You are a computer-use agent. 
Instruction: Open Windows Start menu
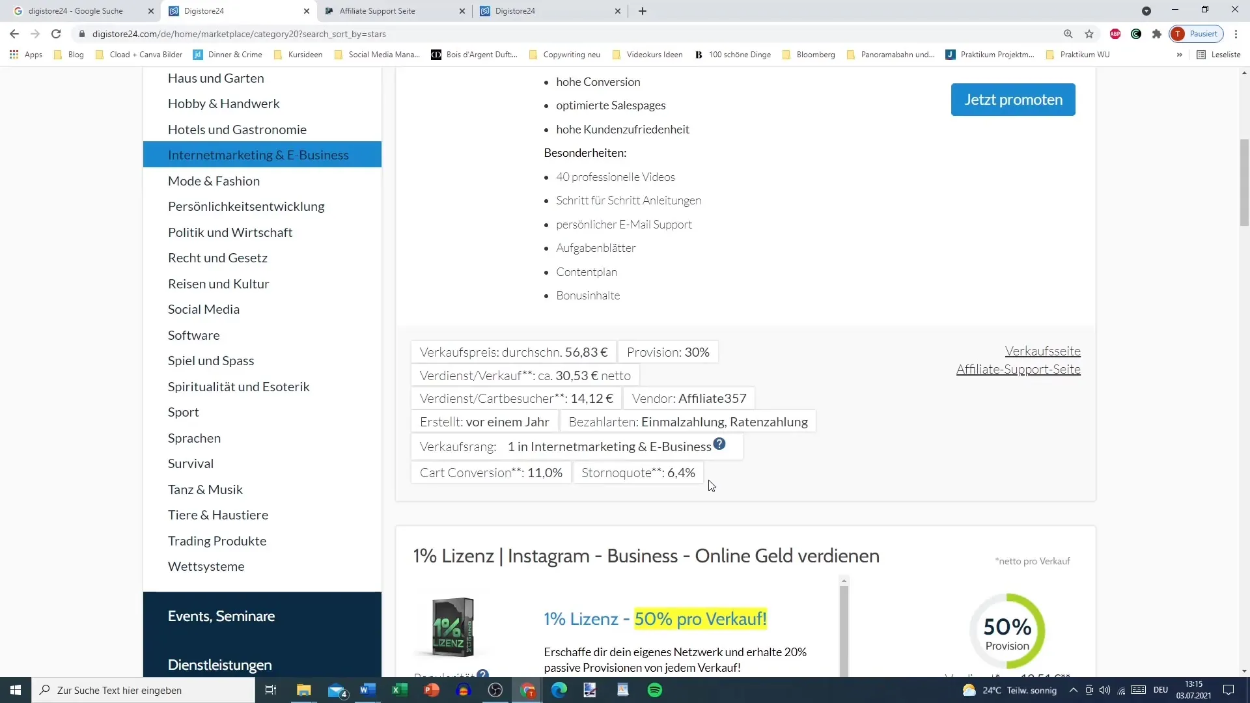tap(16, 690)
